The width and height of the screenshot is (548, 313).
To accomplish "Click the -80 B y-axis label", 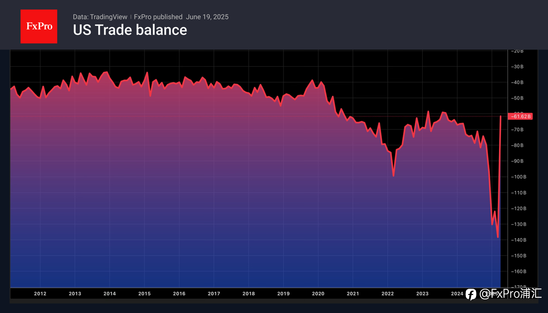I will pos(517,145).
